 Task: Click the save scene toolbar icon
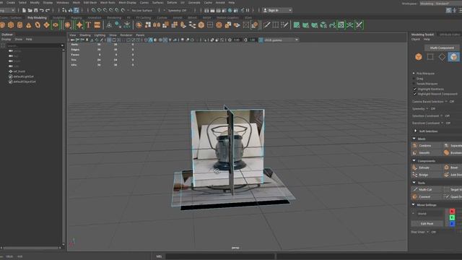pos(35,10)
